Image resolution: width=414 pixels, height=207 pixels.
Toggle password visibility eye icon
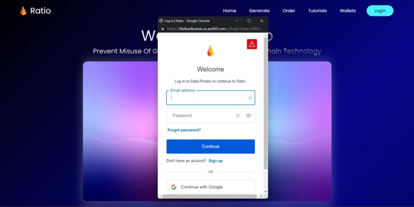click(249, 115)
